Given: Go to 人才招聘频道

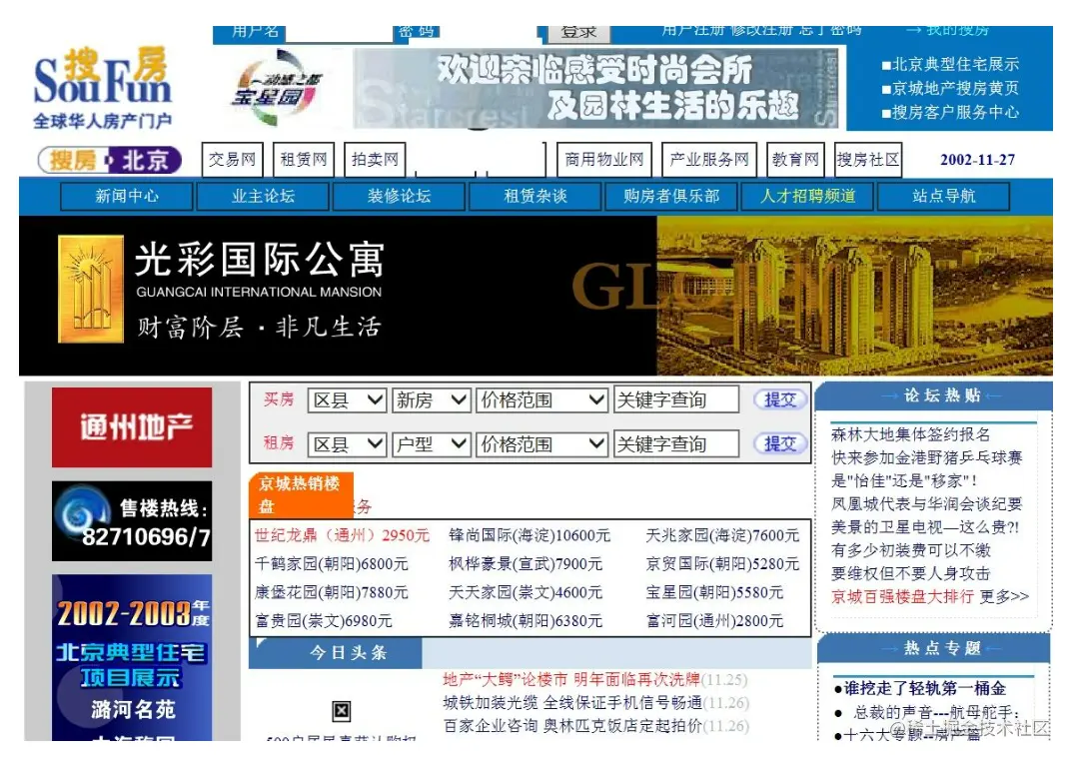Looking at the screenshot, I should pos(807,197).
